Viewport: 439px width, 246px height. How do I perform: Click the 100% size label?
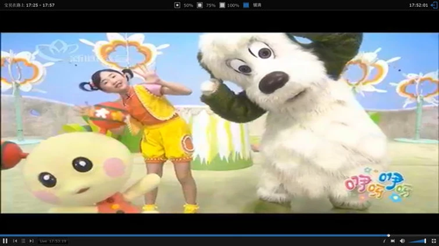pos(233,5)
